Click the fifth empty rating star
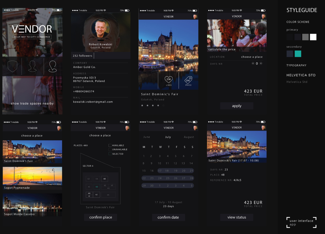Screen dimensions: 325x234 [x=163, y=105]
